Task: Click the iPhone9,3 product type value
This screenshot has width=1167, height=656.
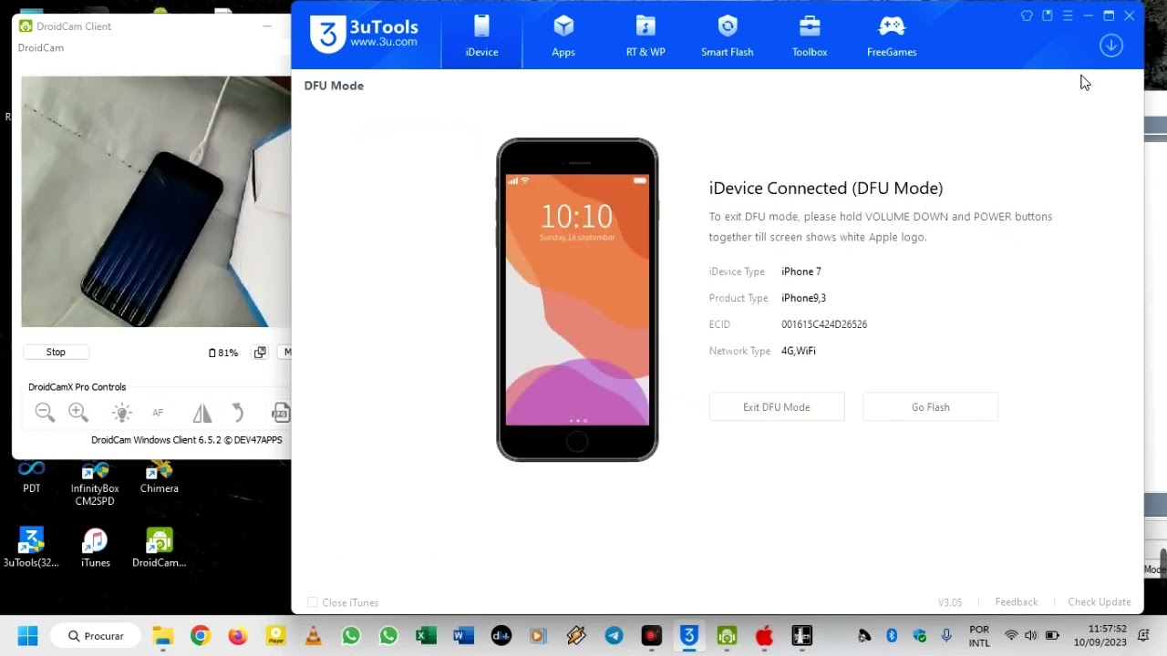Action: pos(803,298)
